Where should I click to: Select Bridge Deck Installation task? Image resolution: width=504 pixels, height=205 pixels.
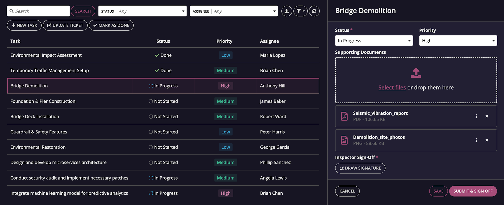pos(163,116)
